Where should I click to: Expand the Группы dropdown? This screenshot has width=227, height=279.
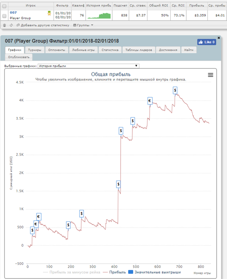(x=84, y=25)
